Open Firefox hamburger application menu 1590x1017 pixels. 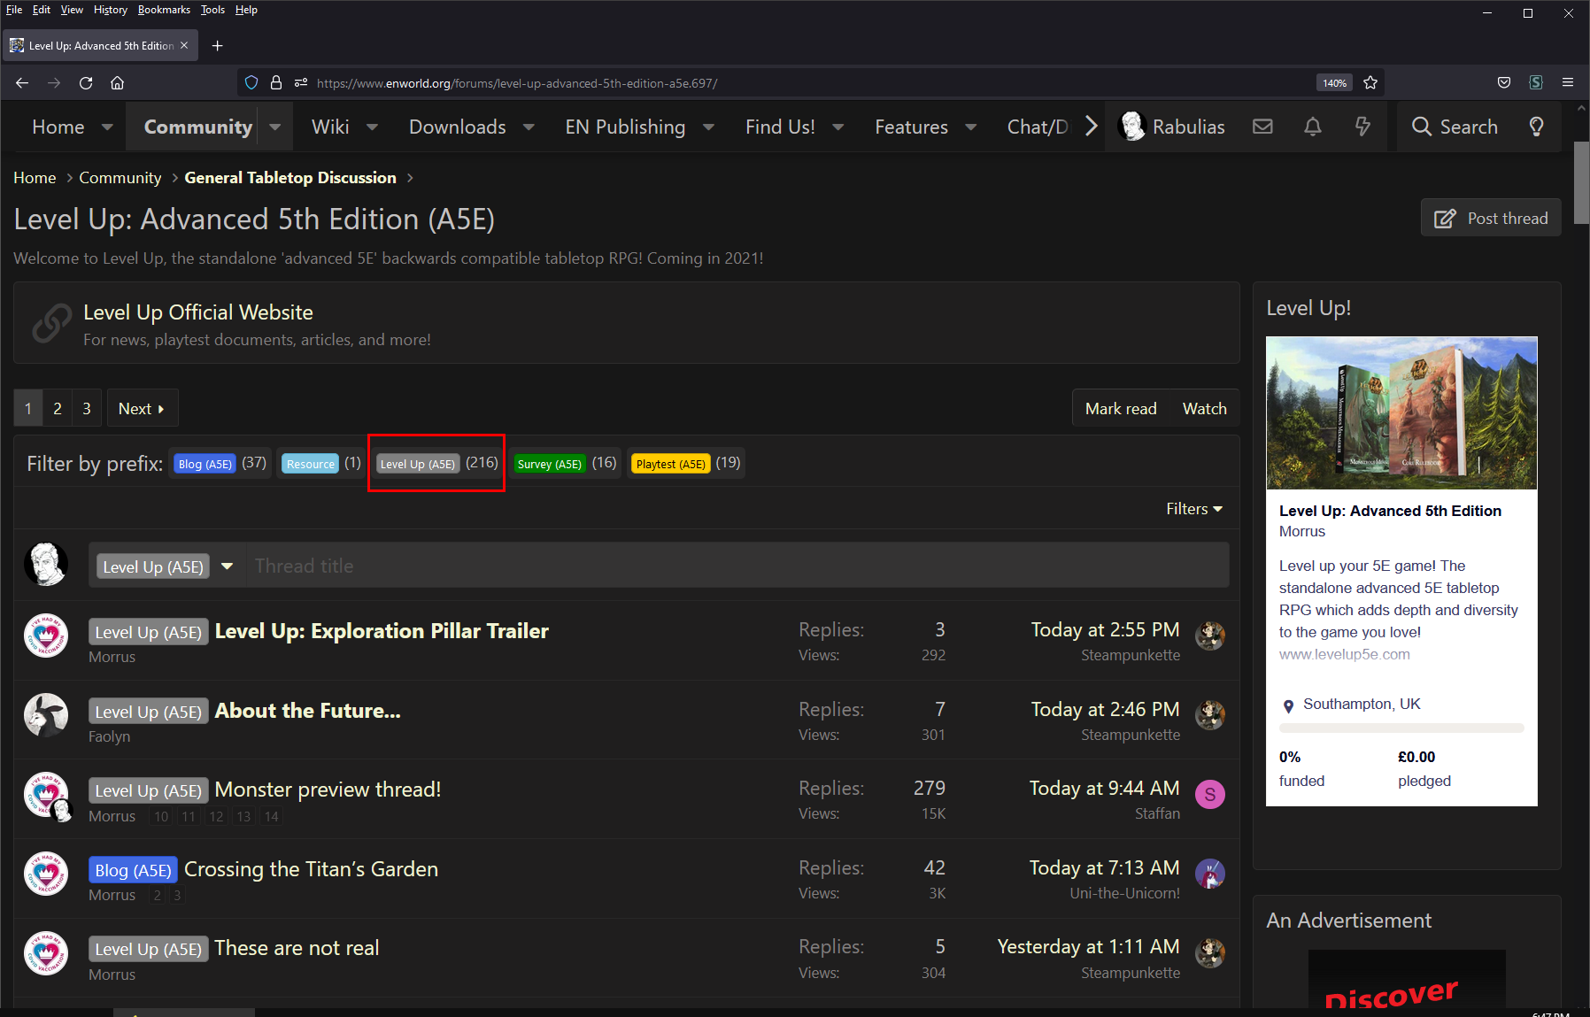tap(1567, 82)
